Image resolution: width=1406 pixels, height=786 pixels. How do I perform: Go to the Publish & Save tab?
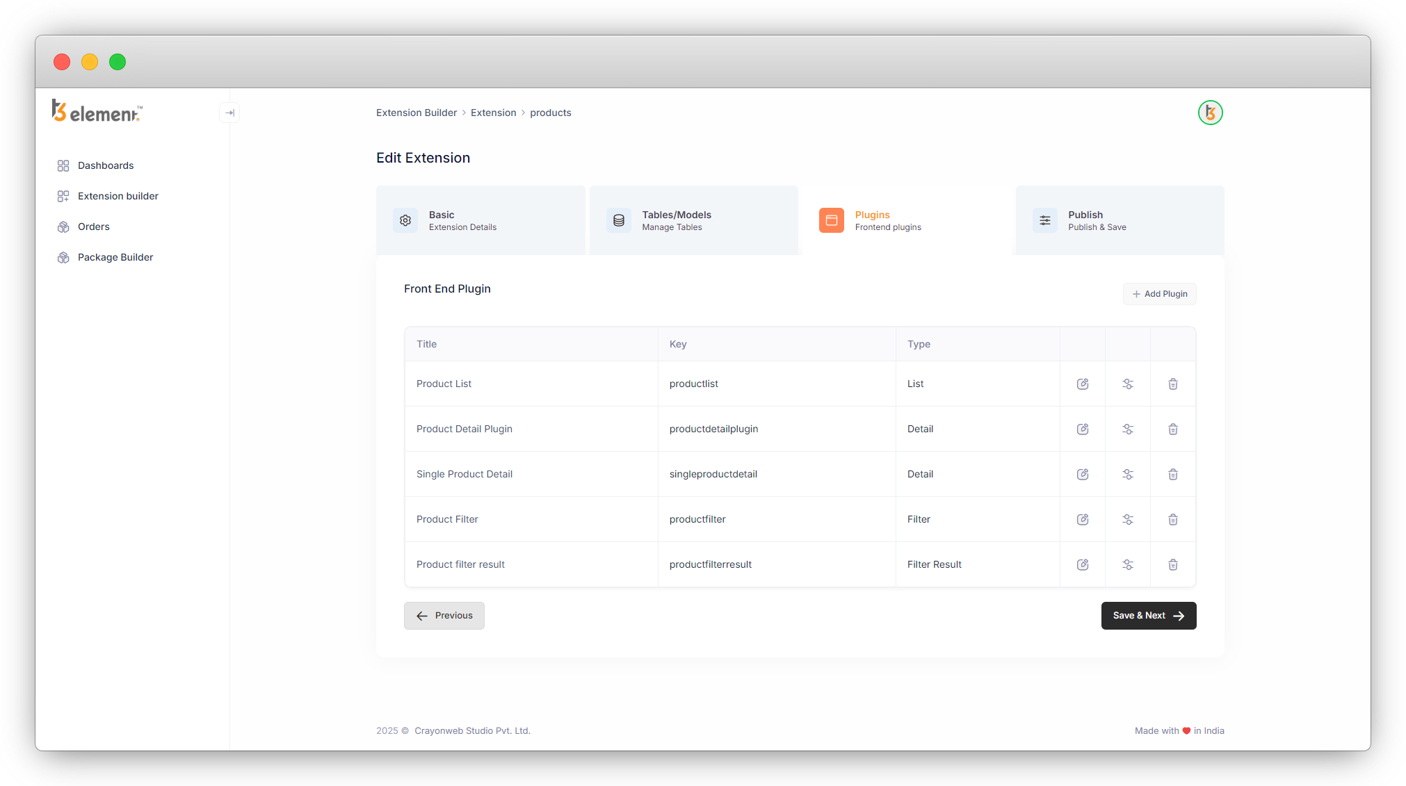(x=1120, y=220)
